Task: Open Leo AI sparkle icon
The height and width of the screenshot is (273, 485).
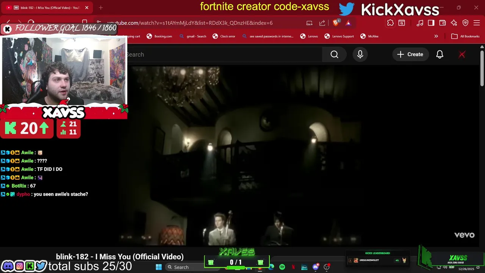Action: tap(454, 23)
